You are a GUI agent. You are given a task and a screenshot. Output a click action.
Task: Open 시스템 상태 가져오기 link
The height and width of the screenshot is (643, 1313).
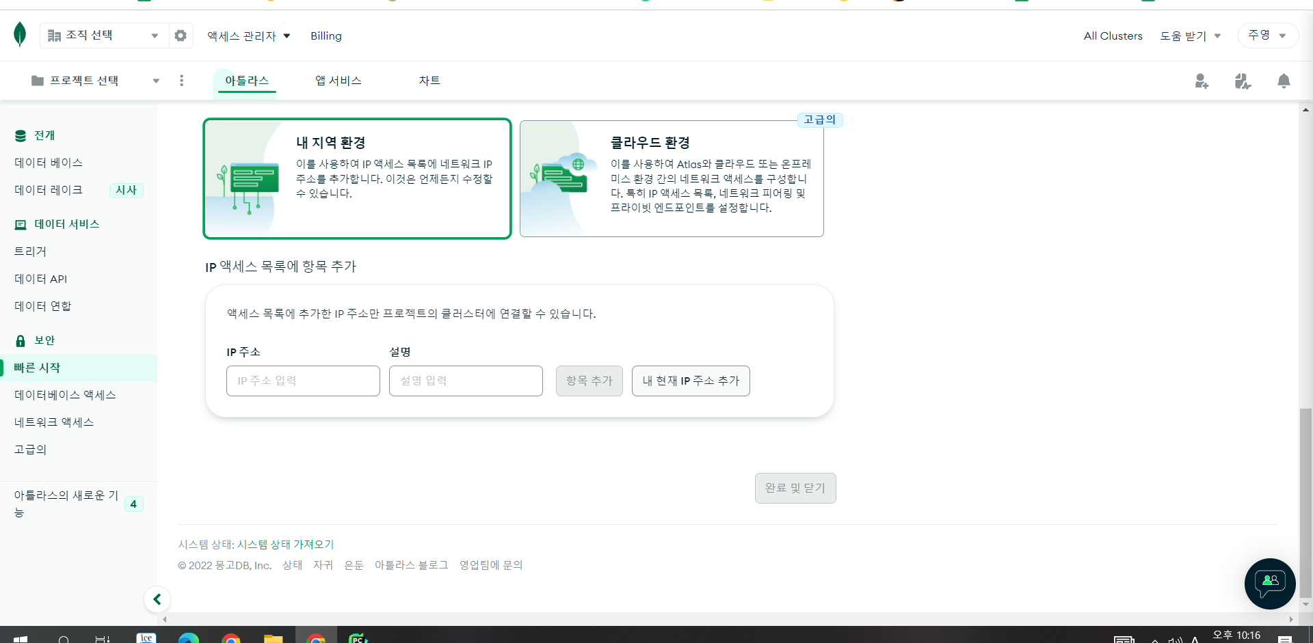285,545
